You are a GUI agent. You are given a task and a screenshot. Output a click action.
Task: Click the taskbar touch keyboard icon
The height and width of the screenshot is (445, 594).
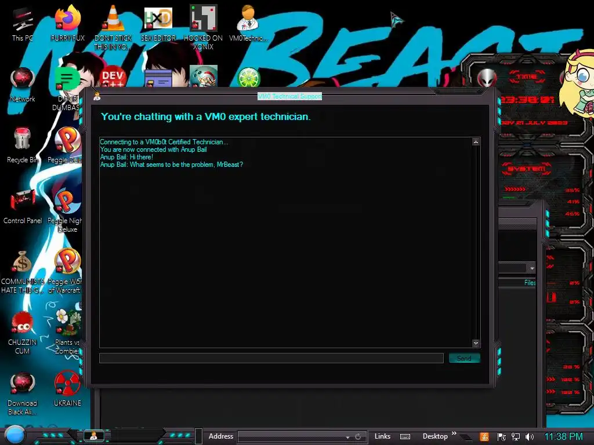pos(405,437)
